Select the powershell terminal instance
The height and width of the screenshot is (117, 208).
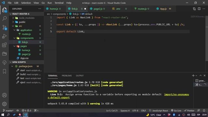coord(200,81)
